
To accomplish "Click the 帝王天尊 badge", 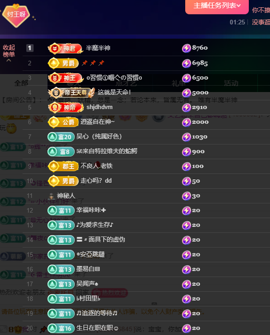I will tap(71, 92).
